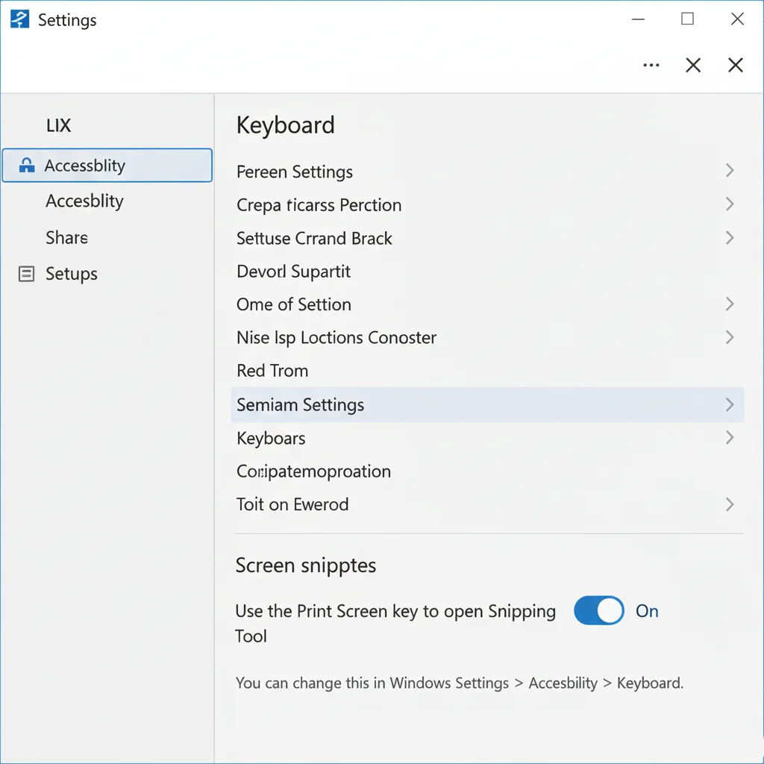Open the Semiam Settings chevron
Viewport: 764px width, 764px height.
coord(729,404)
